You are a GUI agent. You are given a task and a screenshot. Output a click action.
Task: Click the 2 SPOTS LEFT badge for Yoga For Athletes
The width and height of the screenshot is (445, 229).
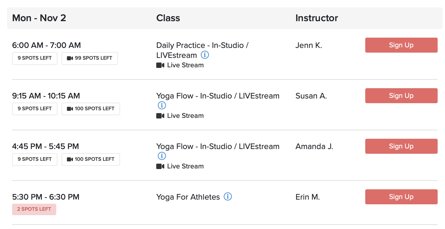pos(34,209)
